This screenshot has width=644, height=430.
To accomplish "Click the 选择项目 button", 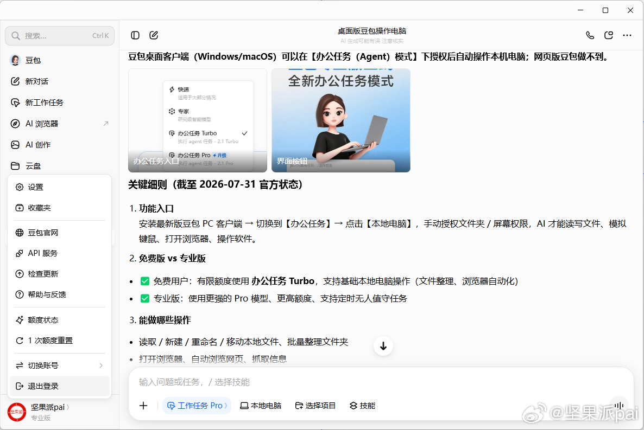I will point(315,406).
